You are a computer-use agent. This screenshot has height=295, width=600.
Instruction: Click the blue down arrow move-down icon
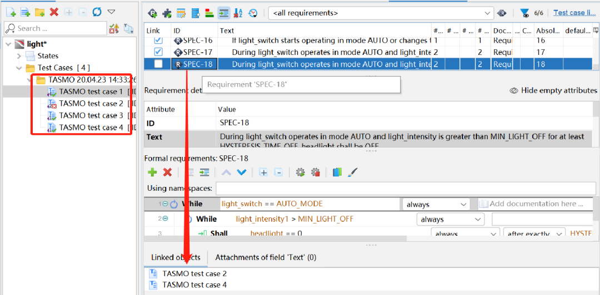coord(242,172)
